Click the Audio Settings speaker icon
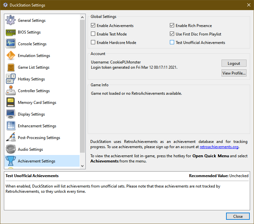 point(11,149)
